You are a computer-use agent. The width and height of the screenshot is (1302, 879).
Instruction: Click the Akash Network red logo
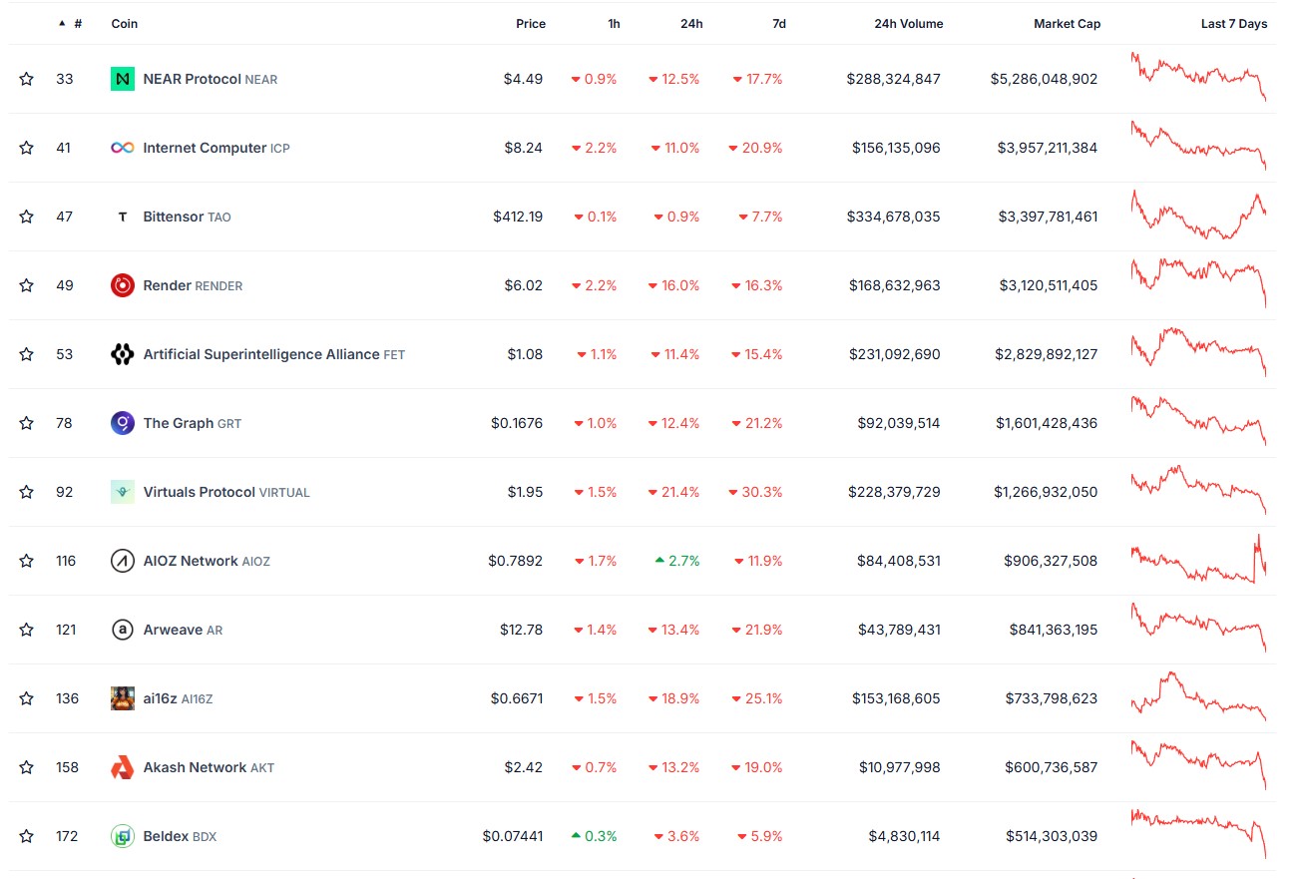tap(123, 767)
